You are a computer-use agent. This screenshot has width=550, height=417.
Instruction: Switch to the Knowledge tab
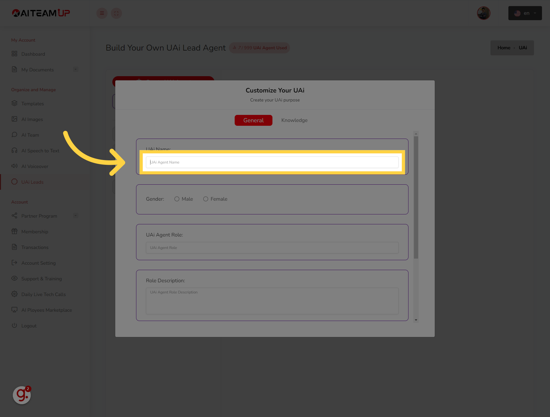(294, 120)
